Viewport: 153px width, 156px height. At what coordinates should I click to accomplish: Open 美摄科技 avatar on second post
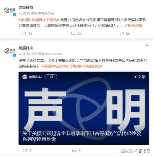click(x=10, y=51)
